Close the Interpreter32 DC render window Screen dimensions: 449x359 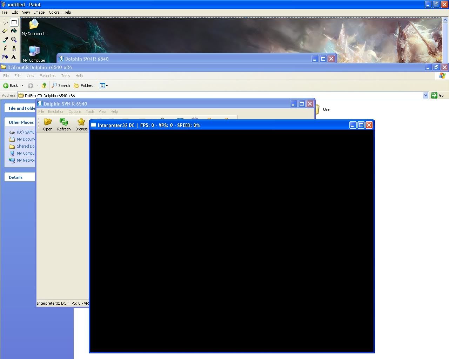(369, 125)
